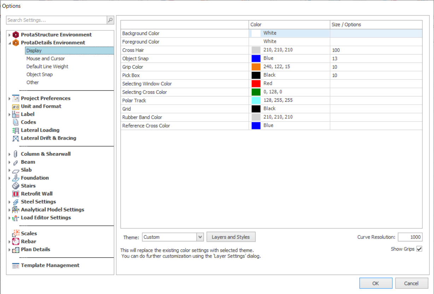
Task: Click the orange Grip Color swatch
Action: pyautogui.click(x=256, y=67)
